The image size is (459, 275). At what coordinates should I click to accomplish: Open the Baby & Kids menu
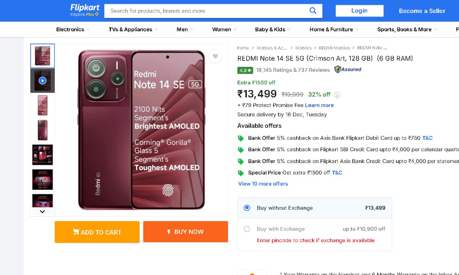pyautogui.click(x=273, y=29)
